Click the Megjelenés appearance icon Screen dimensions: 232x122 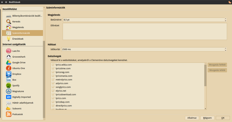(x=9, y=27)
